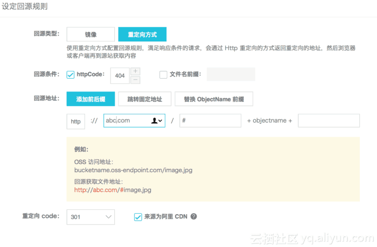Click the contact autofill icon in domain field

(157, 121)
